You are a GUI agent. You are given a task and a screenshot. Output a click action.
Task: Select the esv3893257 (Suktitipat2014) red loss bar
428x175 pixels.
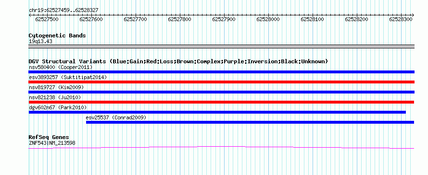coord(221,82)
